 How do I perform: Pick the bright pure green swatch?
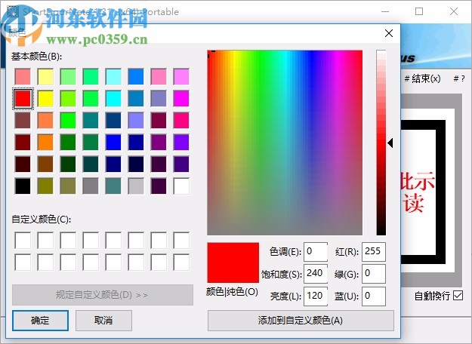point(68,120)
